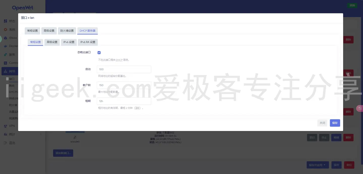The image size is (363, 174).
Task: Open the VPN sidebar icon
Action: [x=6, y=126]
